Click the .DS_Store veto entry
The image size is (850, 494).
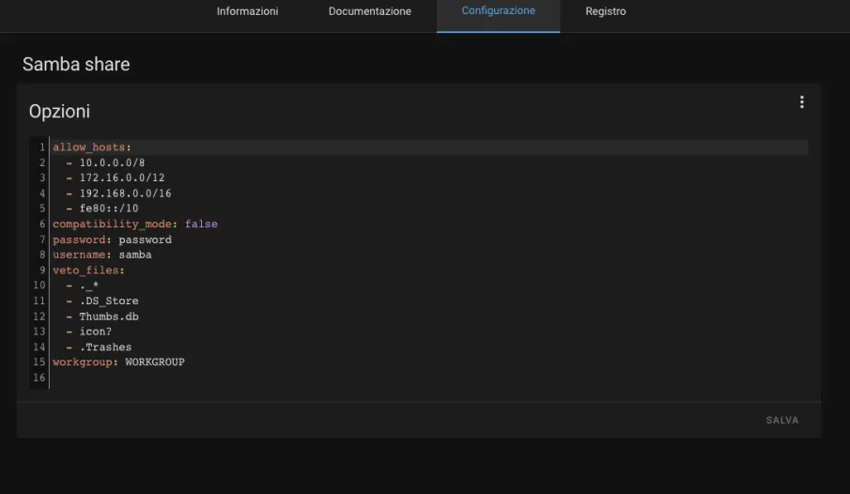click(x=109, y=301)
